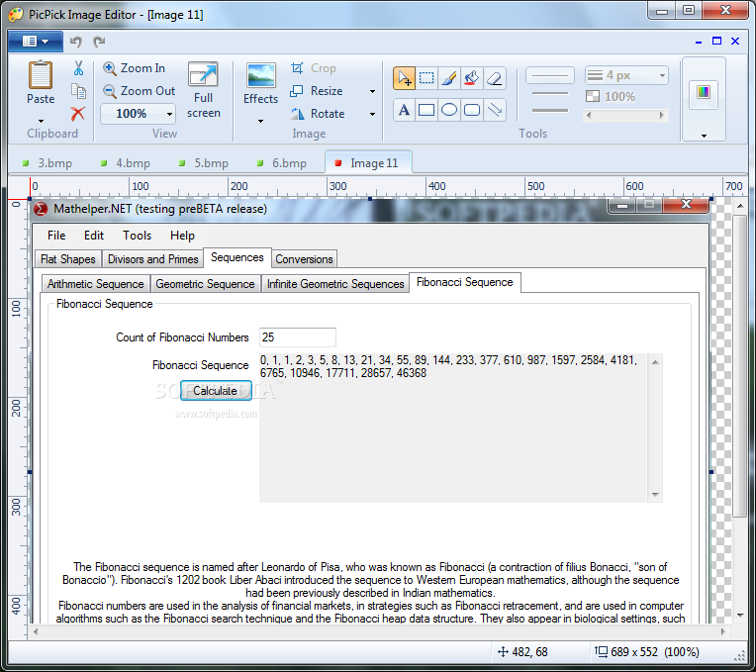The image size is (756, 672).
Task: Select the Text A tool
Action: [404, 110]
